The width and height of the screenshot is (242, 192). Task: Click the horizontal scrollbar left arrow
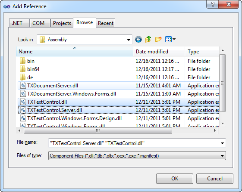click(x=19, y=130)
